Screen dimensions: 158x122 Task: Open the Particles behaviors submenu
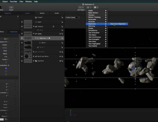(x=97, y=22)
